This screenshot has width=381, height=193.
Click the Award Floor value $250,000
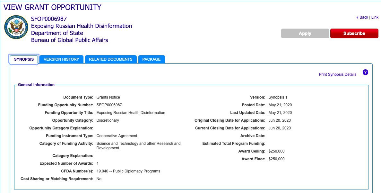[276, 159]
